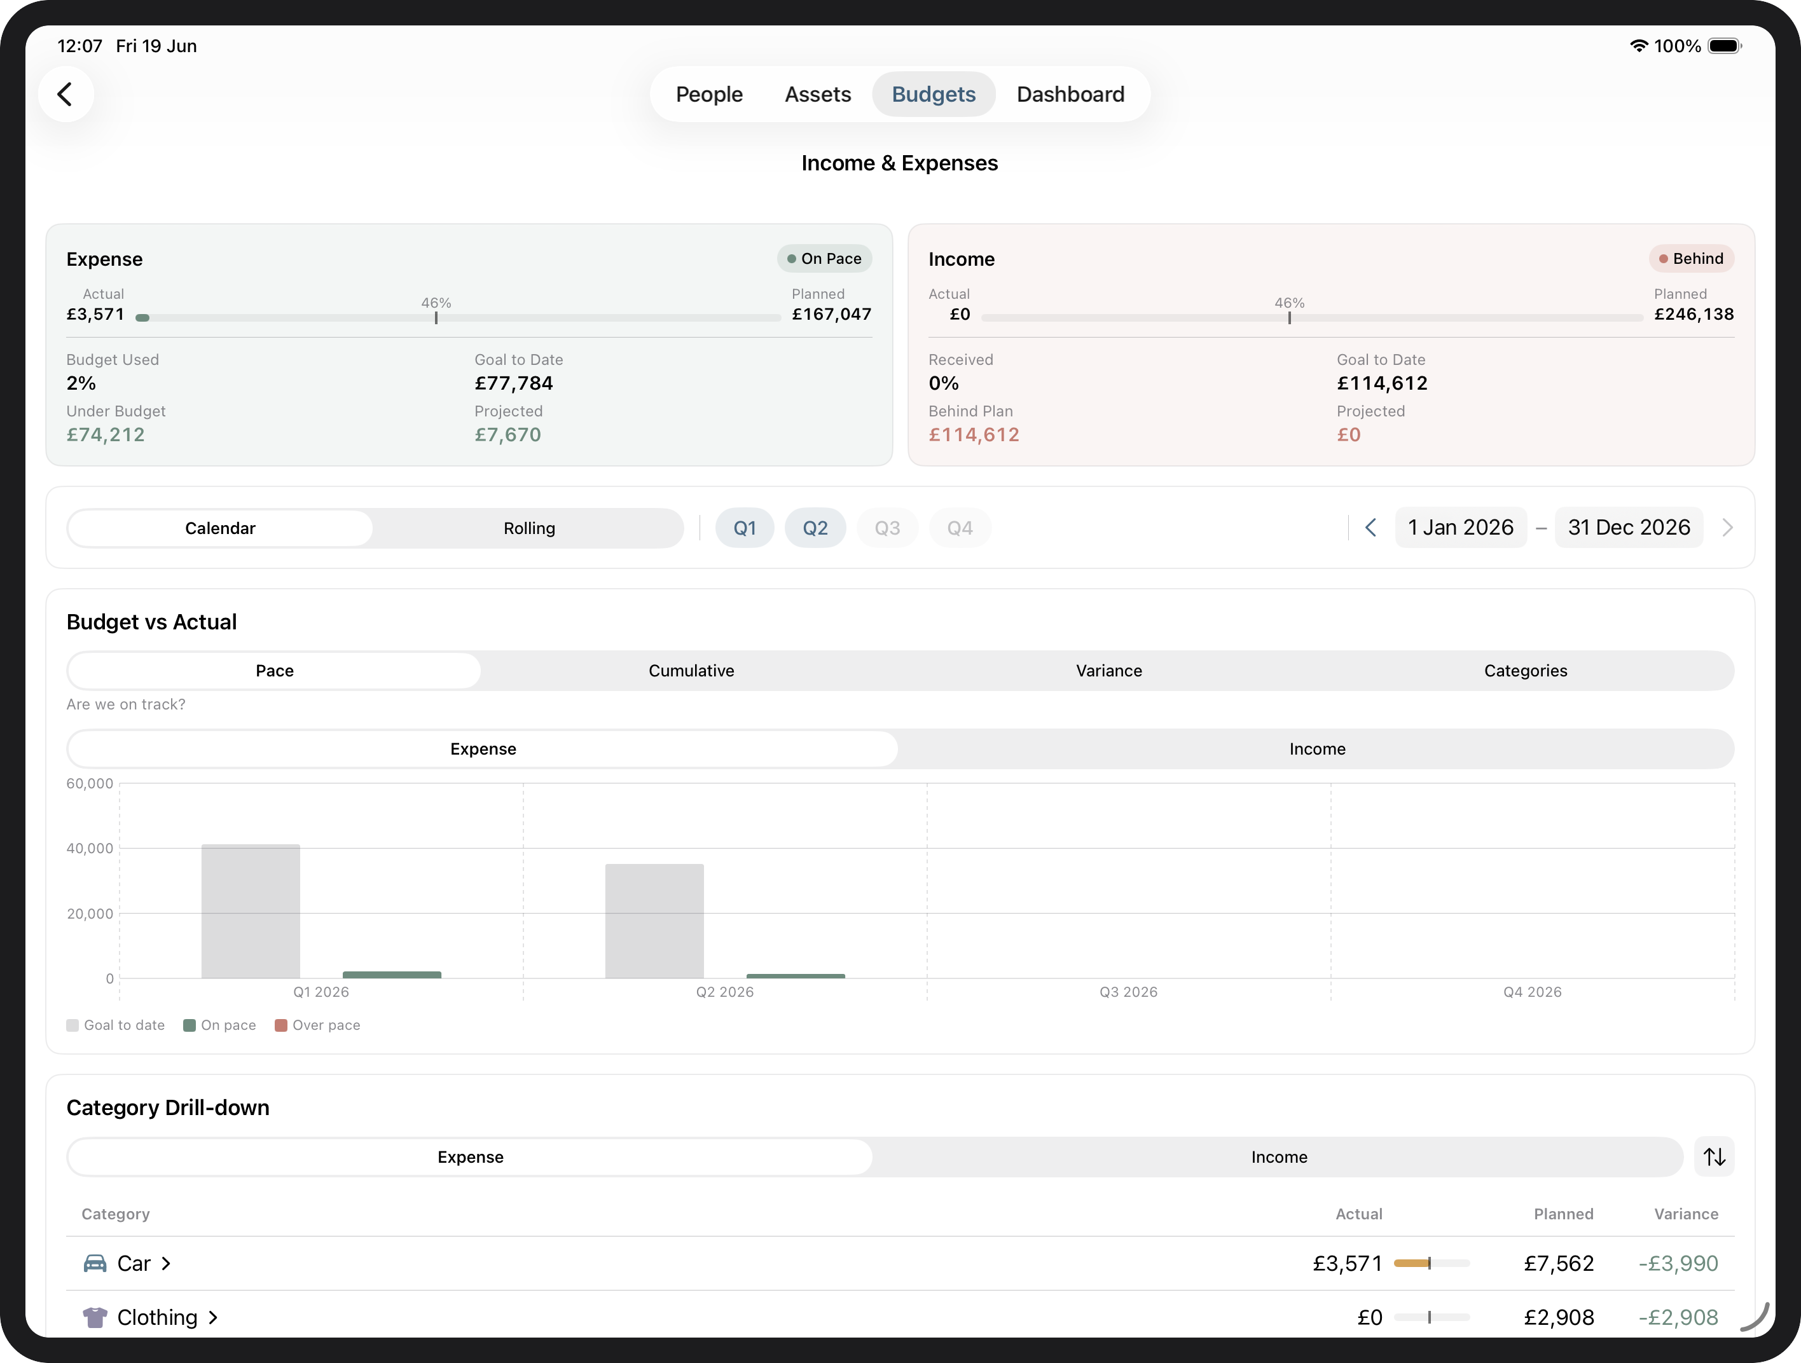Tap the Wi-Fi status icon
Screen dimensions: 1801x1363
(x=1638, y=46)
